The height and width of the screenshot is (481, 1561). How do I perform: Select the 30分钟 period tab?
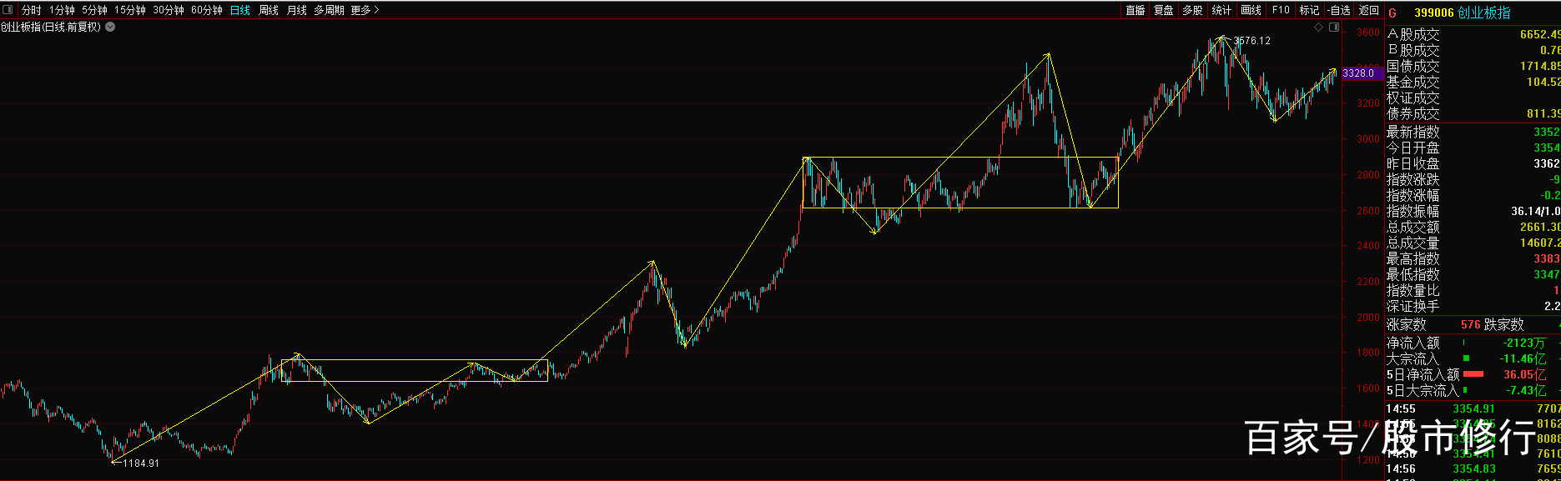pos(169,10)
